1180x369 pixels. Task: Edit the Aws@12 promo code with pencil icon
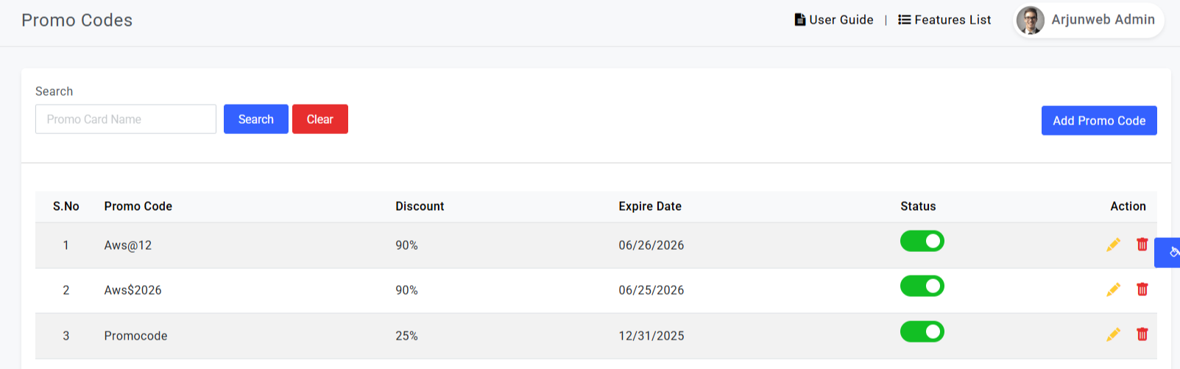click(1113, 245)
